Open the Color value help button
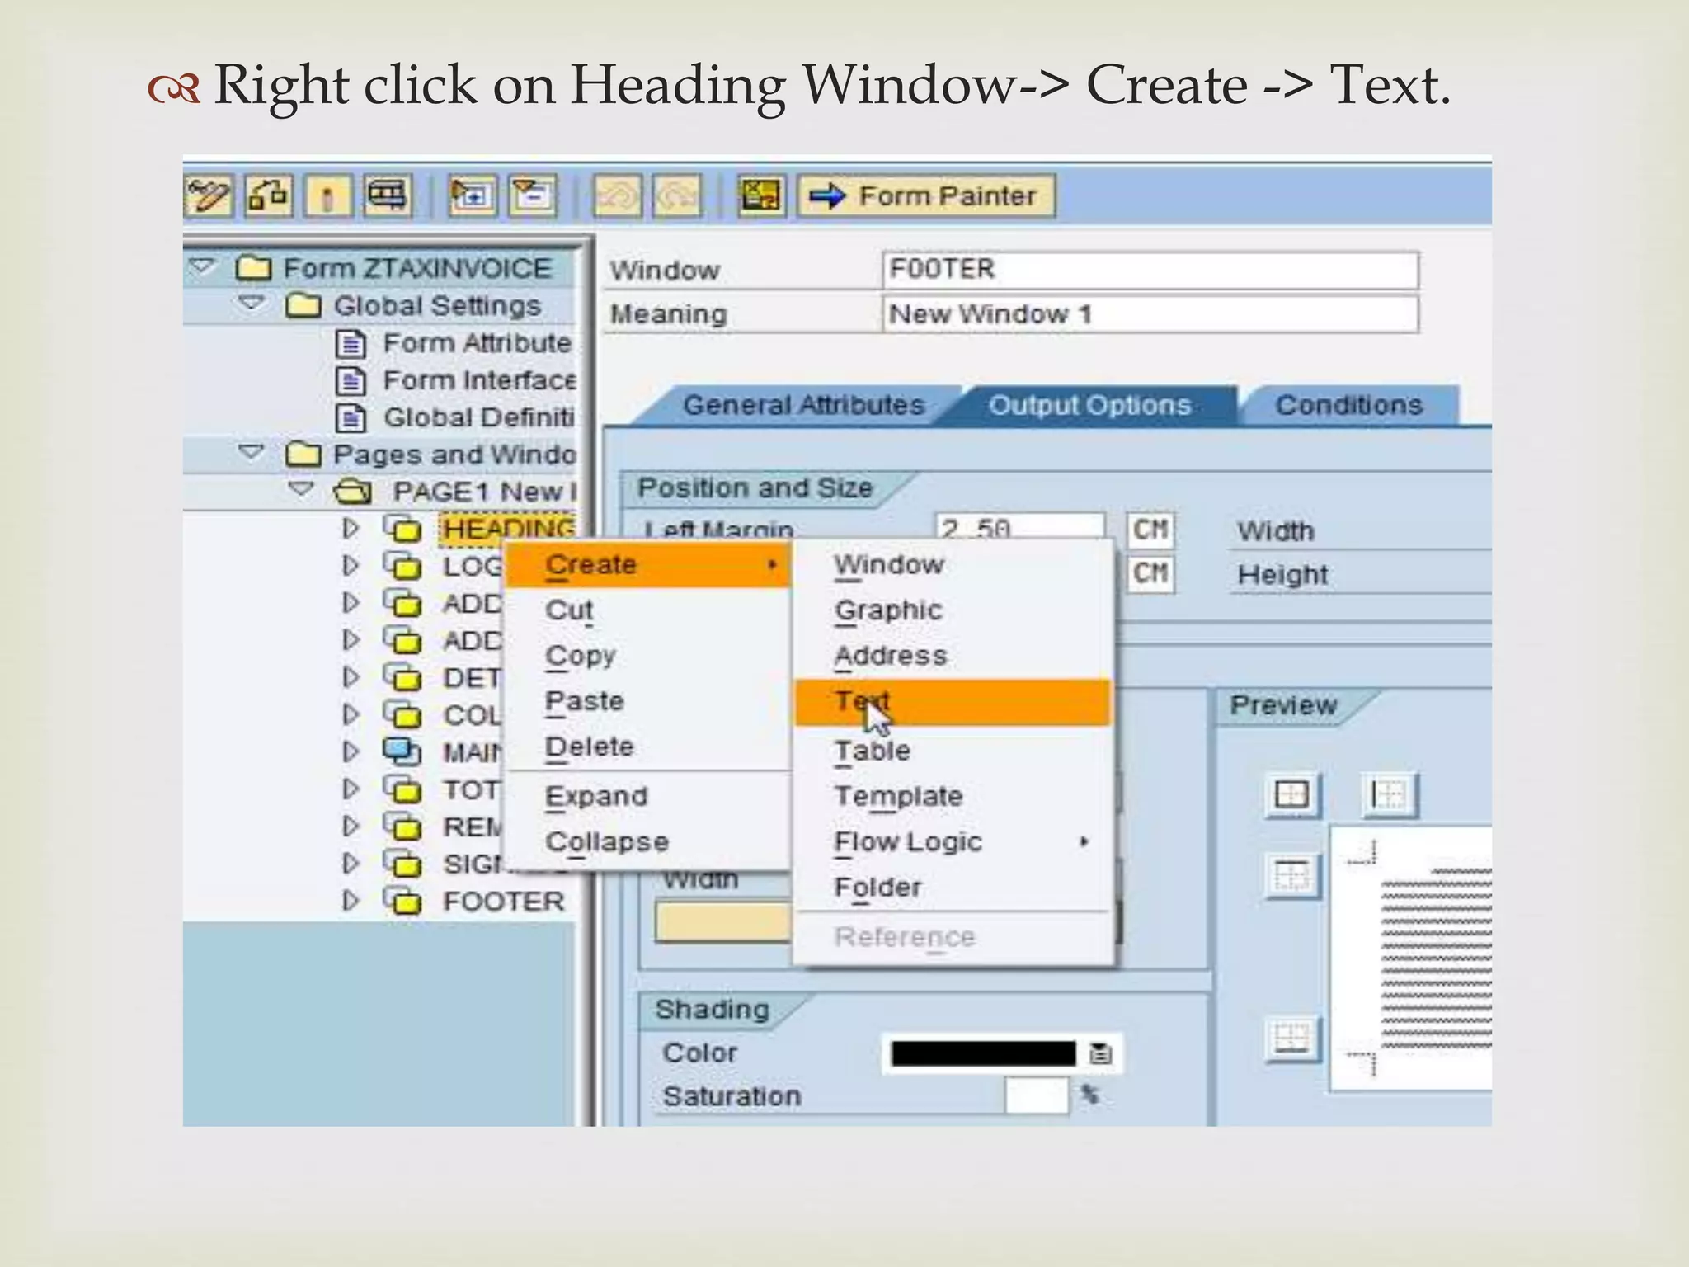Screen dimensions: 1689x1267 pos(1100,1053)
